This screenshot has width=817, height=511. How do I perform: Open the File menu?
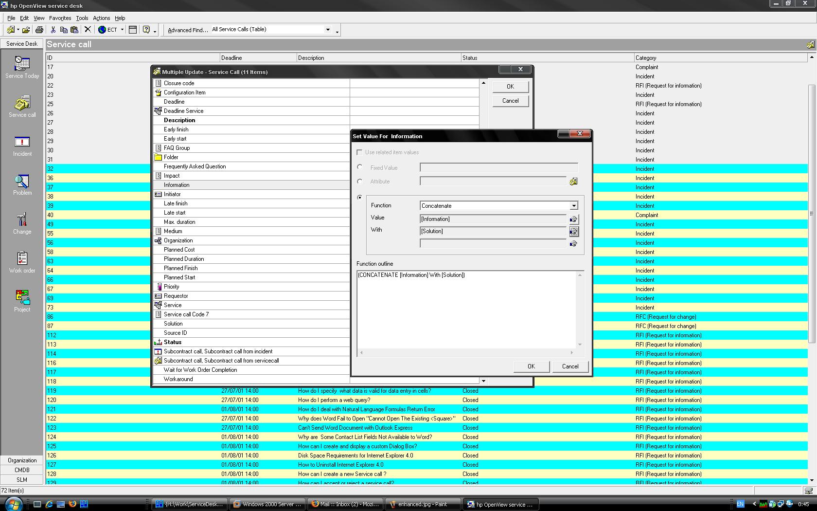click(11, 18)
